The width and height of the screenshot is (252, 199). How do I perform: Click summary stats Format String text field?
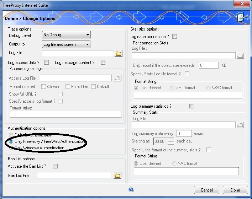pyautogui.click(x=186, y=171)
